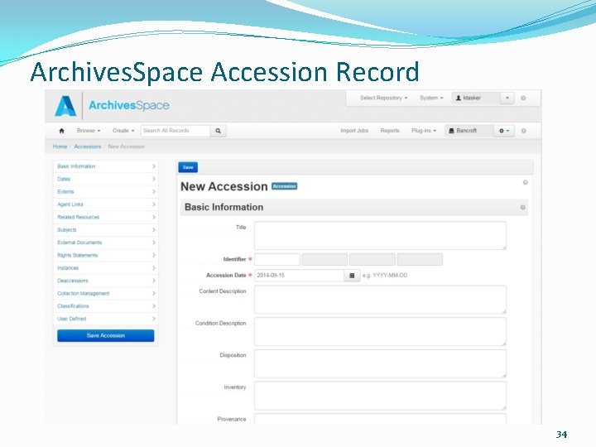Focus the Search All Records field
596x447 pixels.
point(175,131)
